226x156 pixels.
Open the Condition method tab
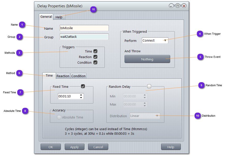pyautogui.click(x=78, y=76)
